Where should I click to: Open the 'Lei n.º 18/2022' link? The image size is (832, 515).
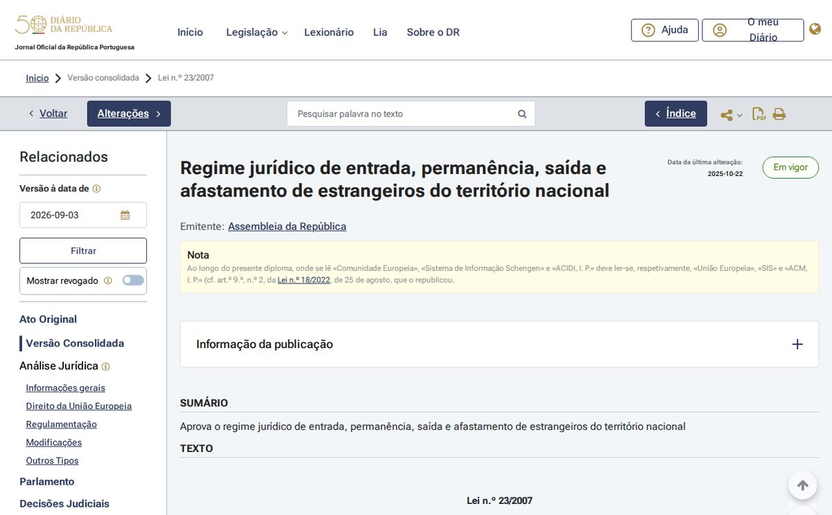click(x=304, y=280)
